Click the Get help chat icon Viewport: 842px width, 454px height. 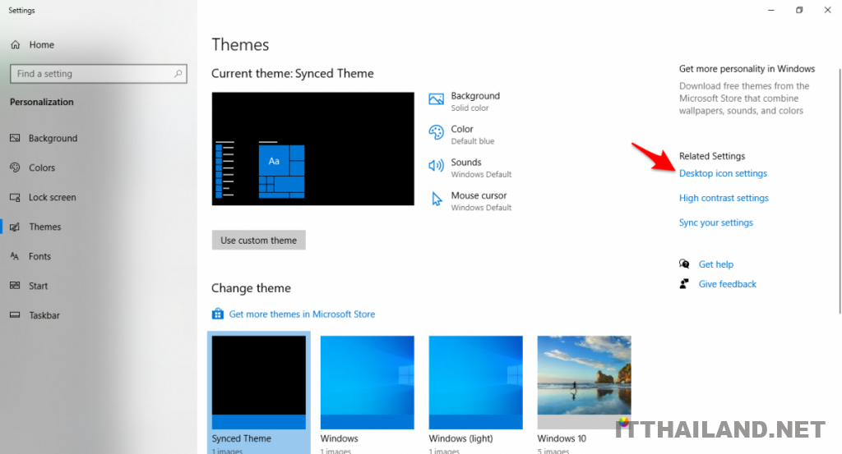(684, 264)
